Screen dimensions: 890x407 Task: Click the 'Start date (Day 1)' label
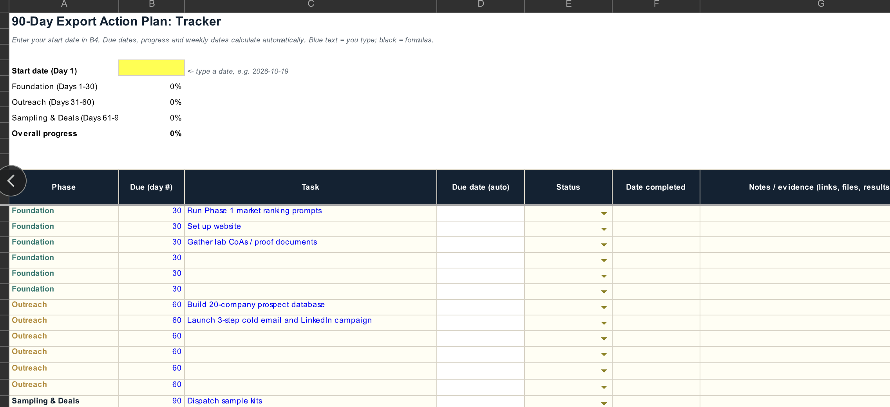click(x=44, y=71)
